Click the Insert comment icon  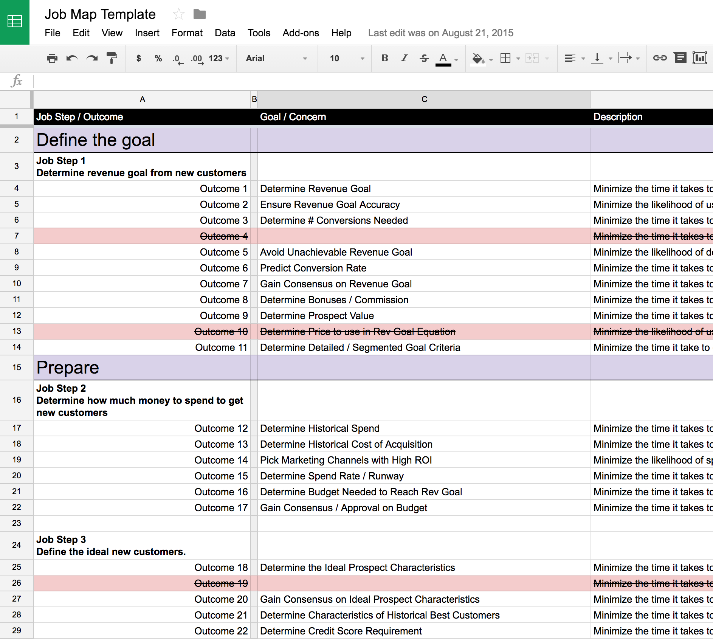coord(680,58)
